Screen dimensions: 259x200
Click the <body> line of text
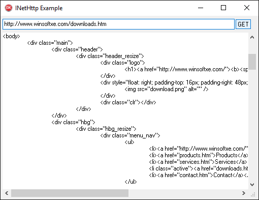12,36
